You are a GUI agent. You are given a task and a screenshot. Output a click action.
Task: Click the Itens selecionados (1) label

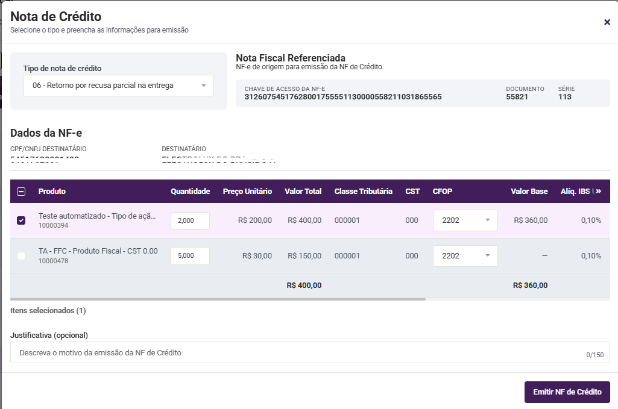48,311
